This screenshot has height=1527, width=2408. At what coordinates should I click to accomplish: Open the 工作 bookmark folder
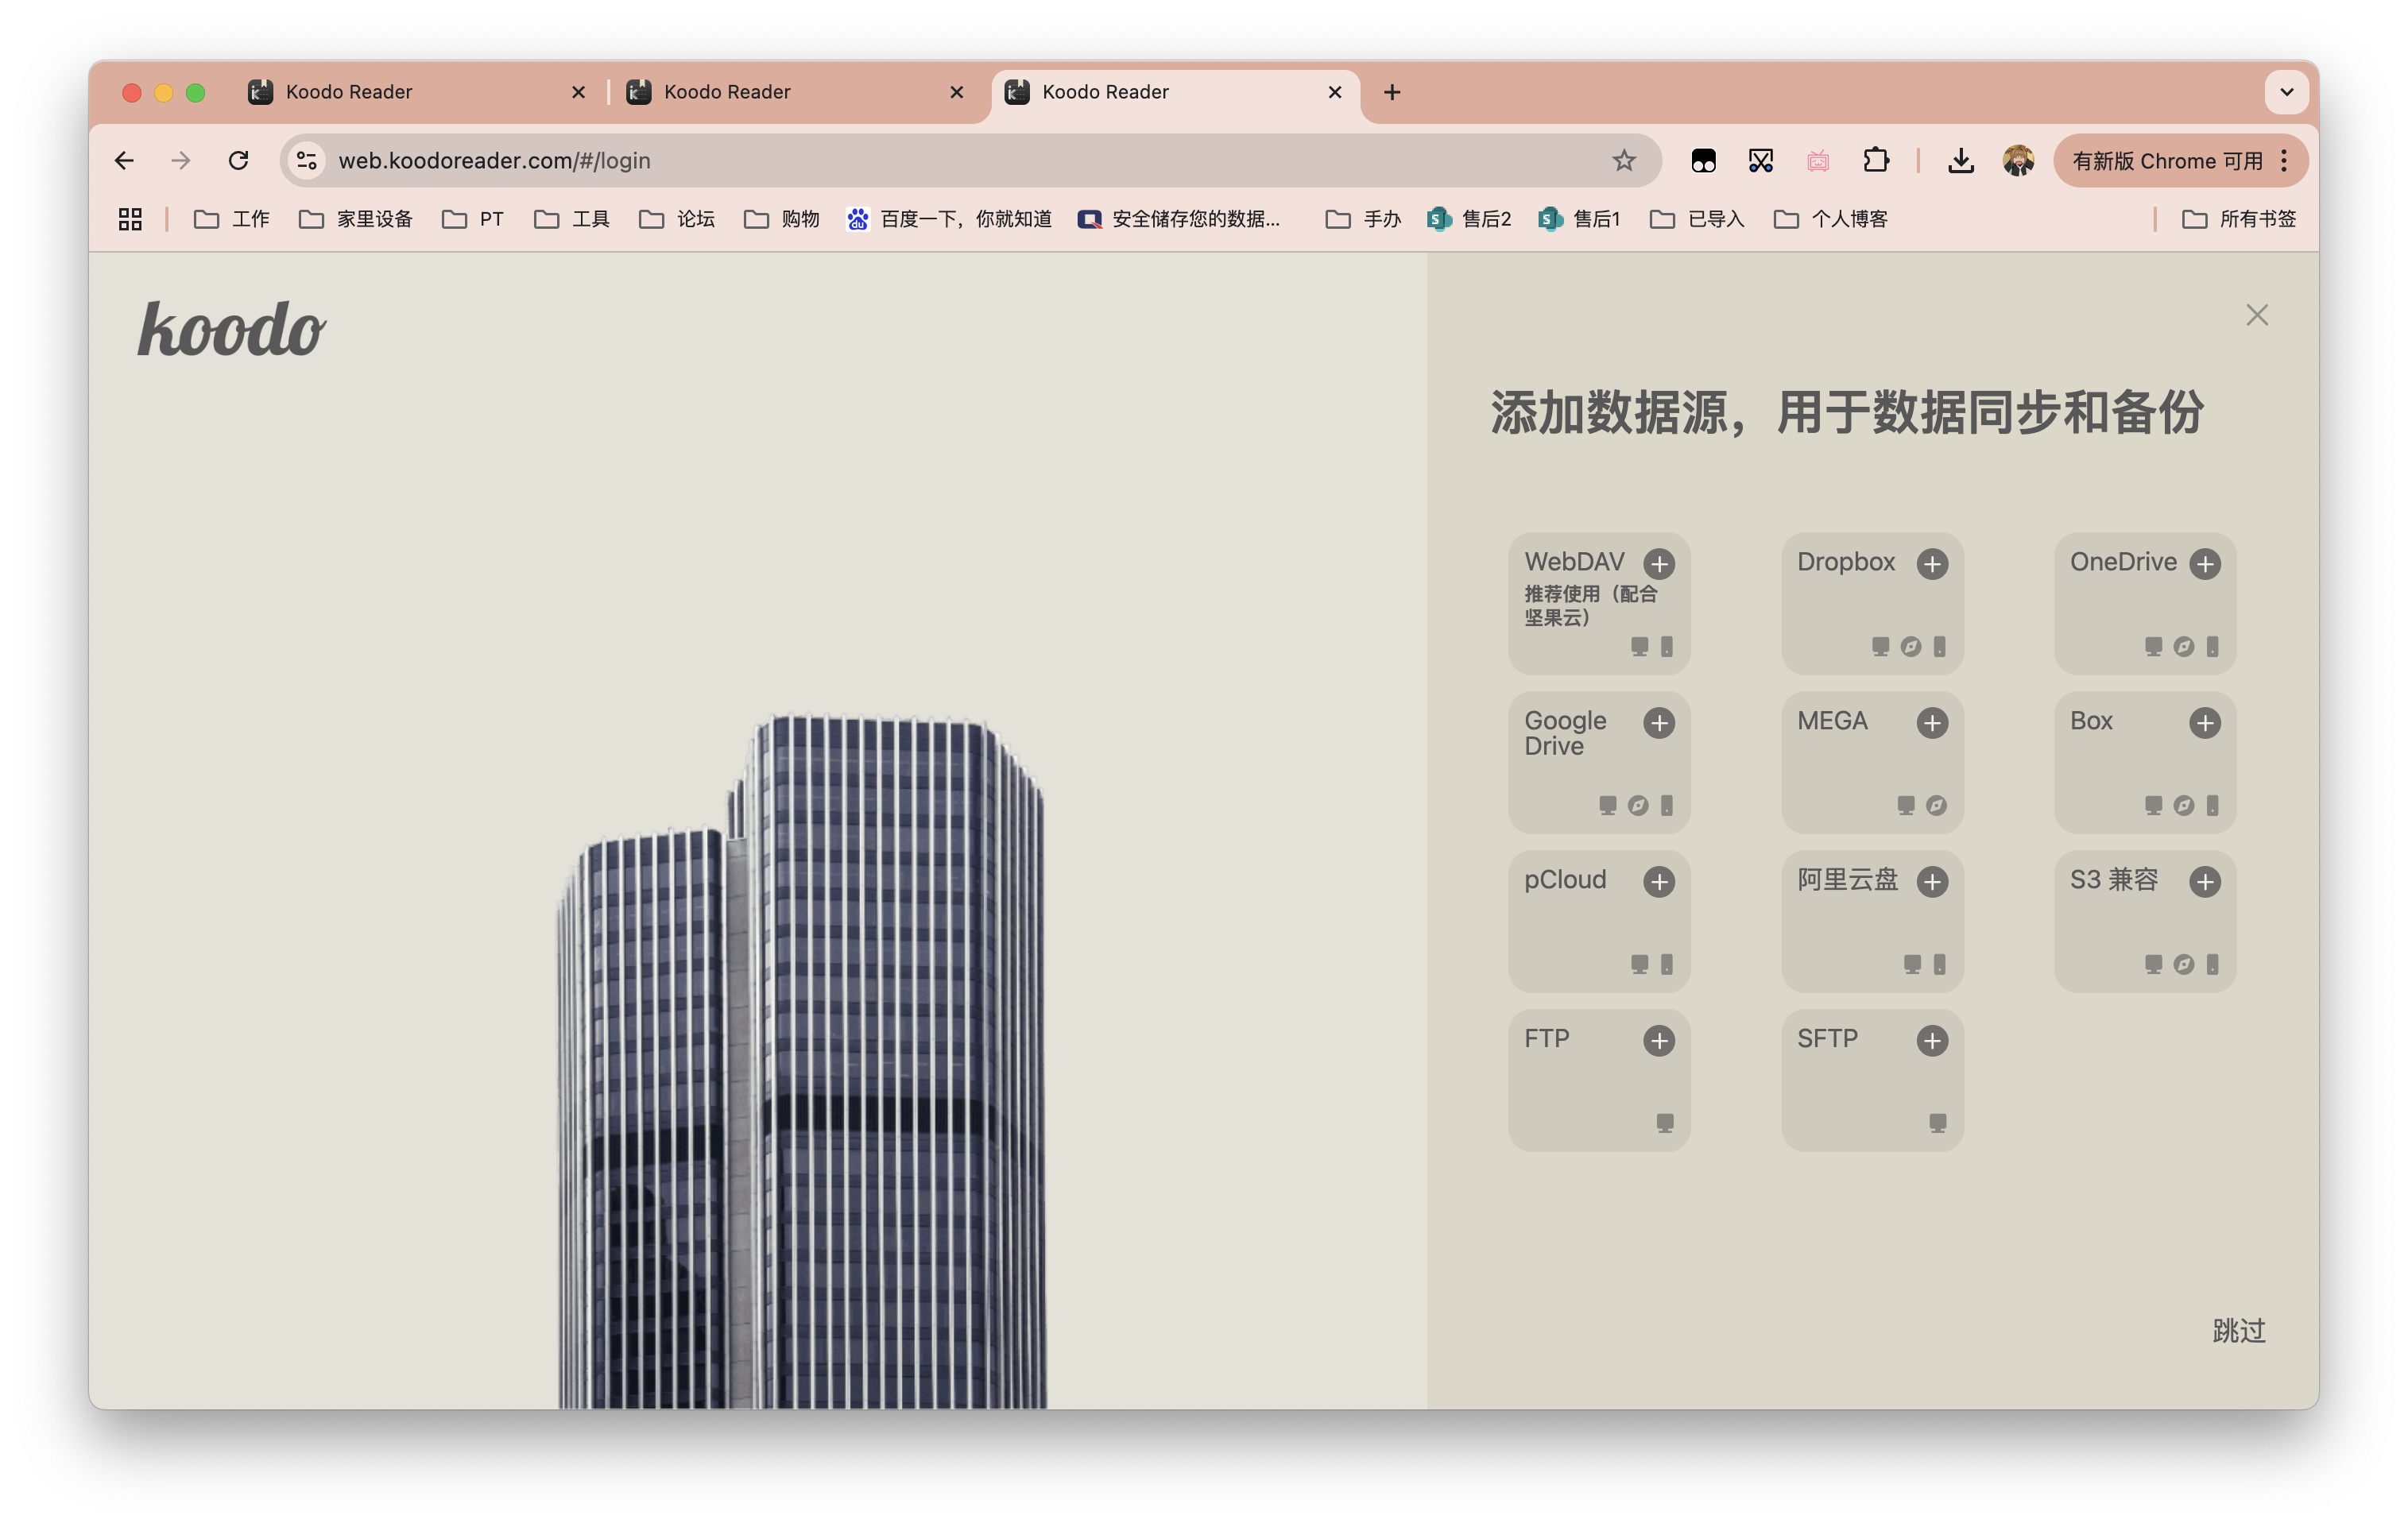point(232,219)
